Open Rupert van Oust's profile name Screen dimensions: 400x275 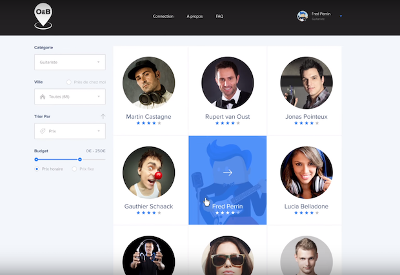point(227,117)
